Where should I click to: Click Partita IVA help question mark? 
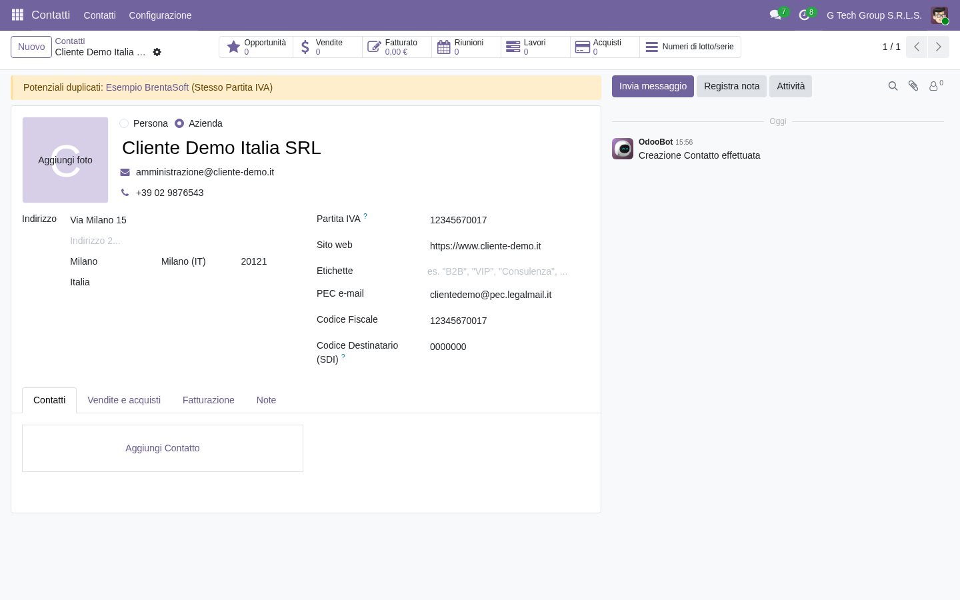(x=365, y=216)
